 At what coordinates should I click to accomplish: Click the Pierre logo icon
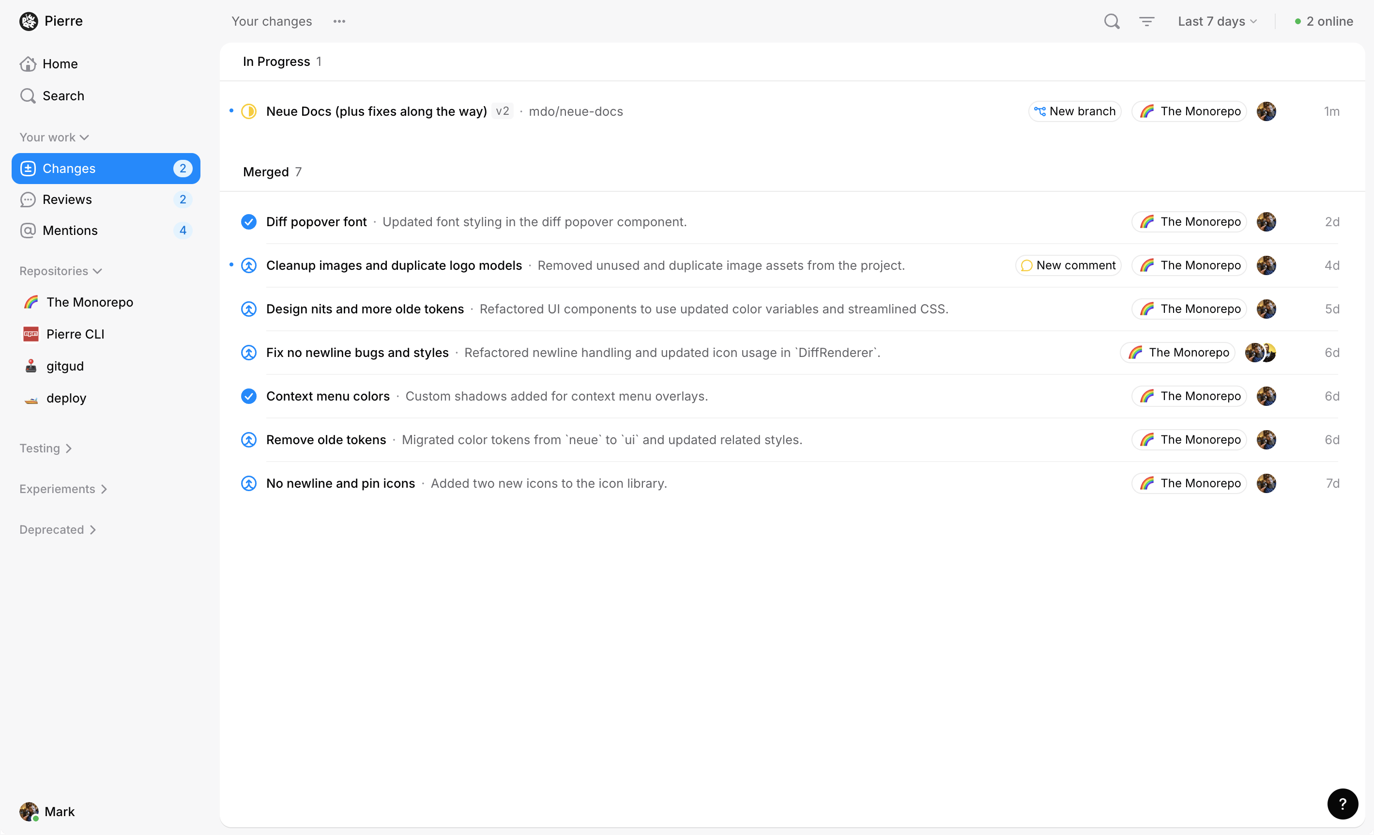29,21
